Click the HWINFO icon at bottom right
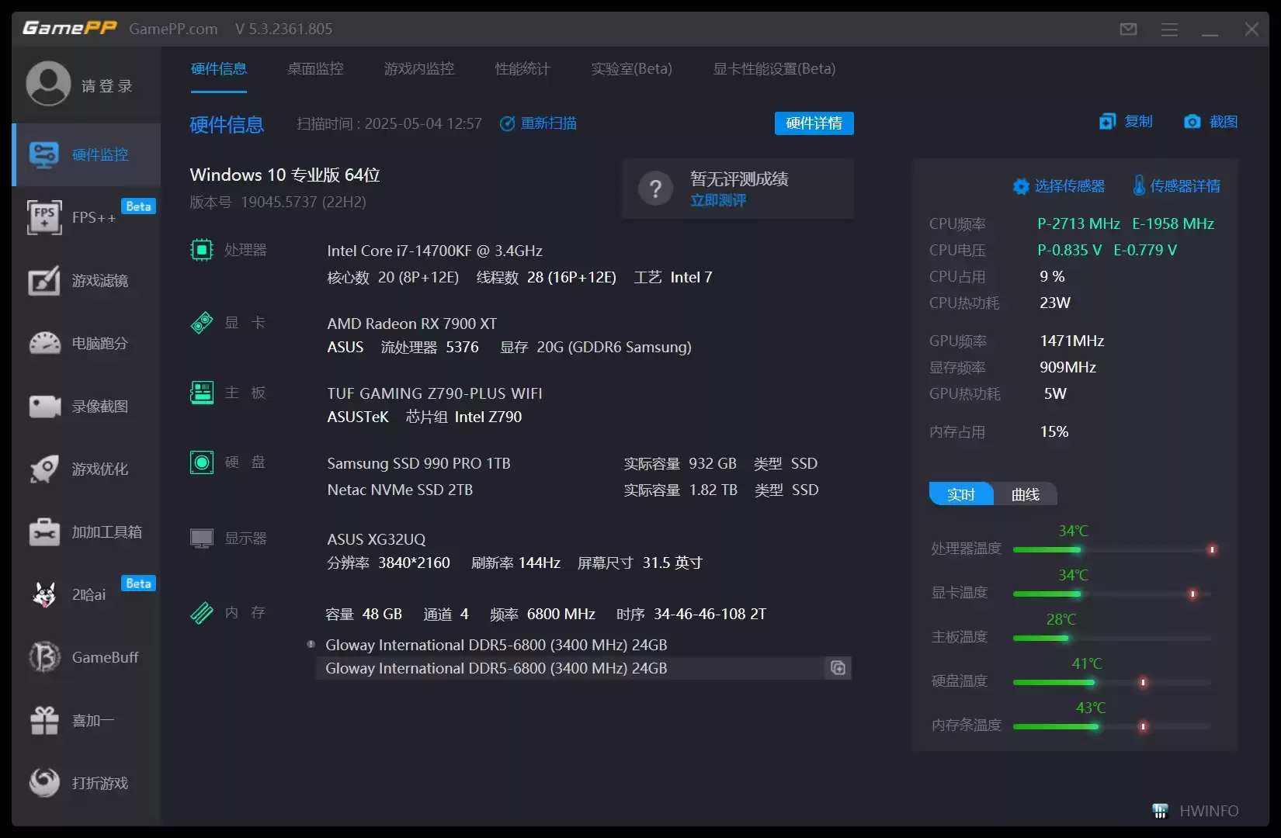 point(1160,811)
